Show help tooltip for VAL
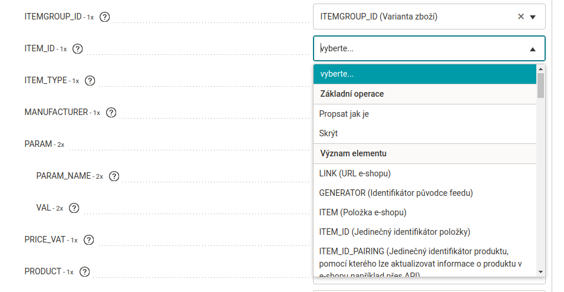 74,208
